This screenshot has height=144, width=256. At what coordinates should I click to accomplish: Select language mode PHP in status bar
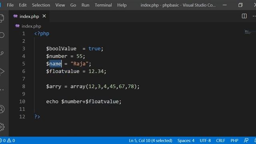point(234,140)
